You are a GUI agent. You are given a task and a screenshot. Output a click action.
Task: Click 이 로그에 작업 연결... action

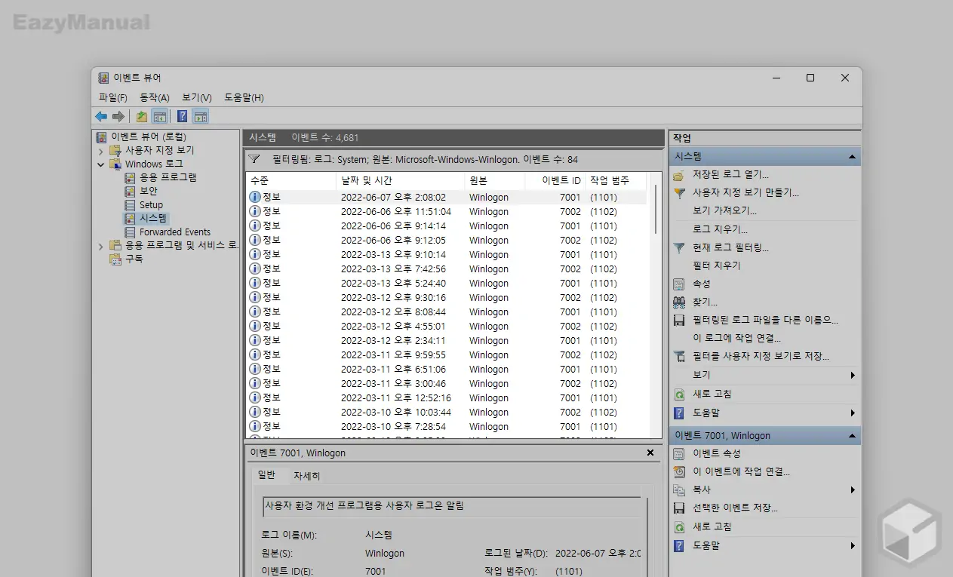pos(737,338)
